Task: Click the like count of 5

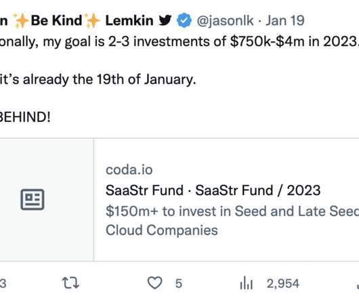Action: click(x=179, y=284)
